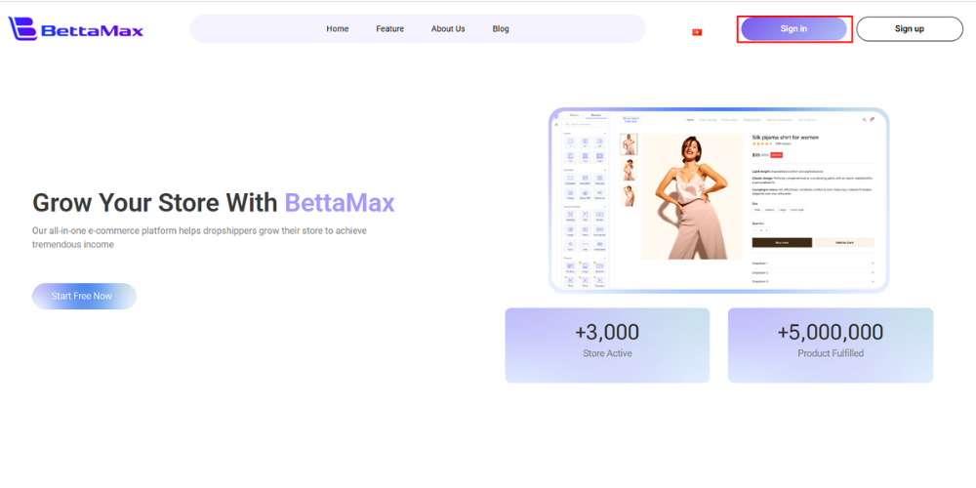Screen dimensions: 976x488
Task: Navigate to About Us page
Action: (448, 29)
